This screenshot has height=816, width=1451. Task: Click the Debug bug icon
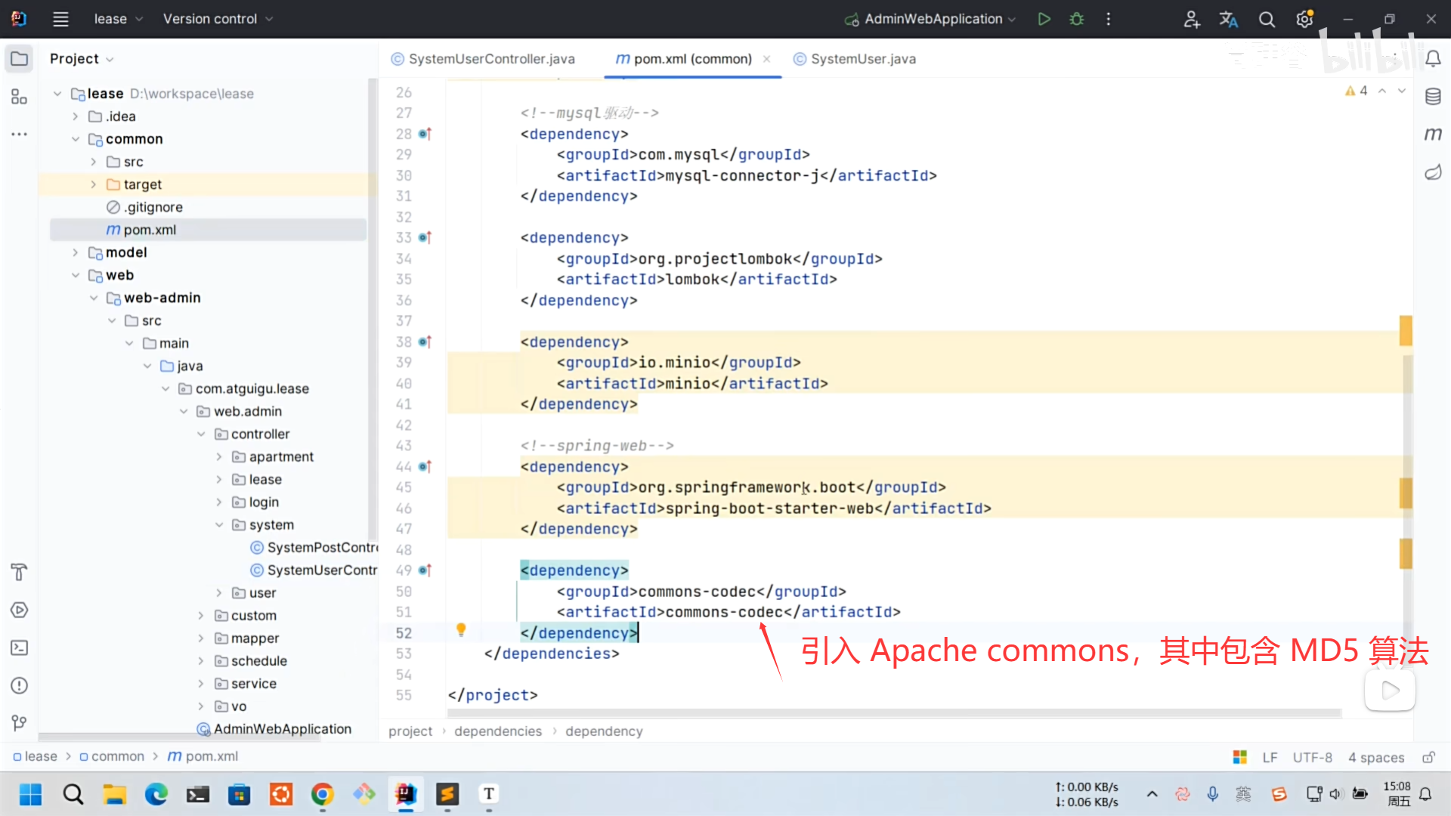[1077, 19]
